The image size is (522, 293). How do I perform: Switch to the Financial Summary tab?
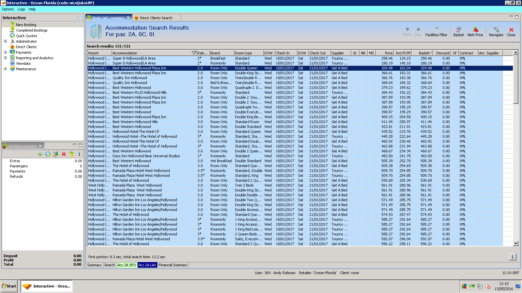[x=173, y=265]
